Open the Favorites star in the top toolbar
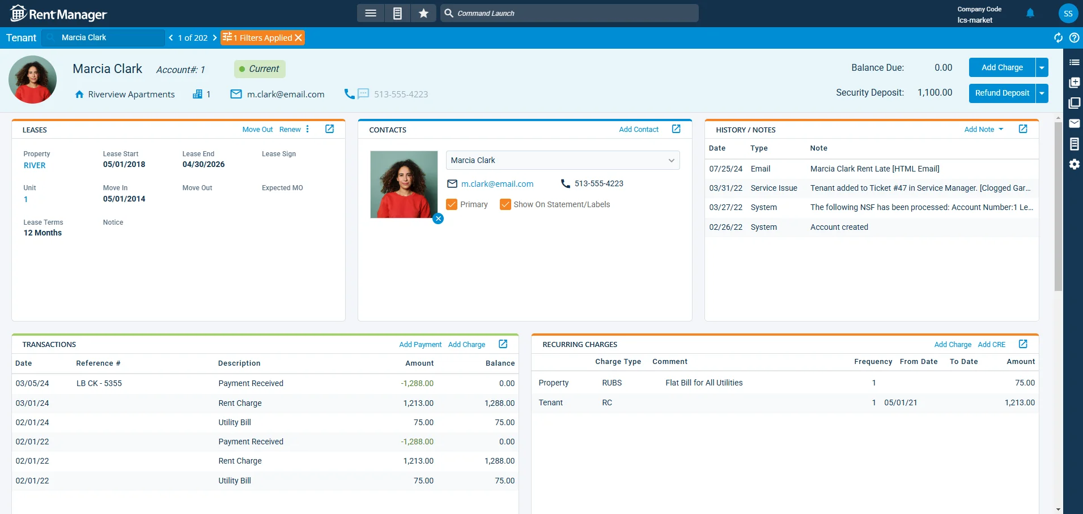Image resolution: width=1083 pixels, height=514 pixels. point(423,12)
